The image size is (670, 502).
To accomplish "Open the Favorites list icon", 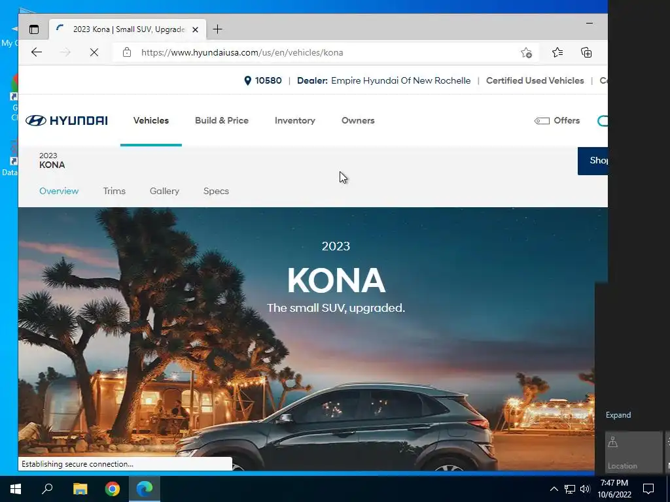I will (557, 52).
